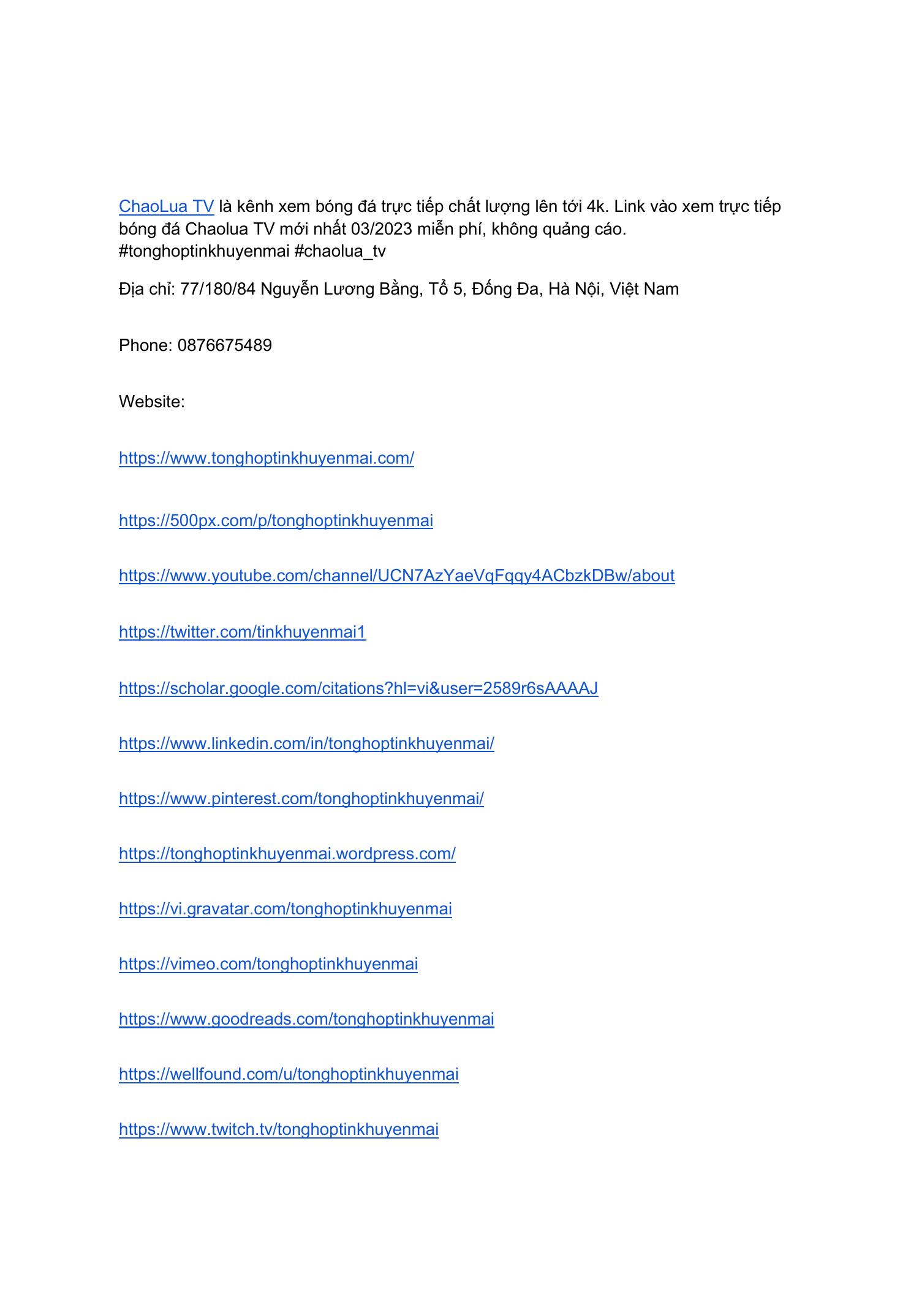This screenshot has width=919, height=1299.
Task: Click the #tonghoptinkhuyenmai hashtag text
Action: point(204,252)
